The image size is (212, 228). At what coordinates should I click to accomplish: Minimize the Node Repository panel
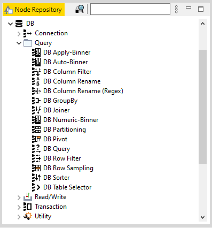[189, 7]
